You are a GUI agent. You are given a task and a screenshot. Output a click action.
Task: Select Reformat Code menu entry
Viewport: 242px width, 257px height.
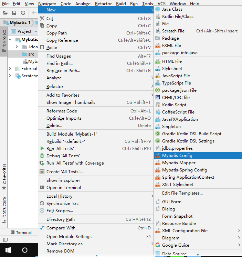point(96,111)
